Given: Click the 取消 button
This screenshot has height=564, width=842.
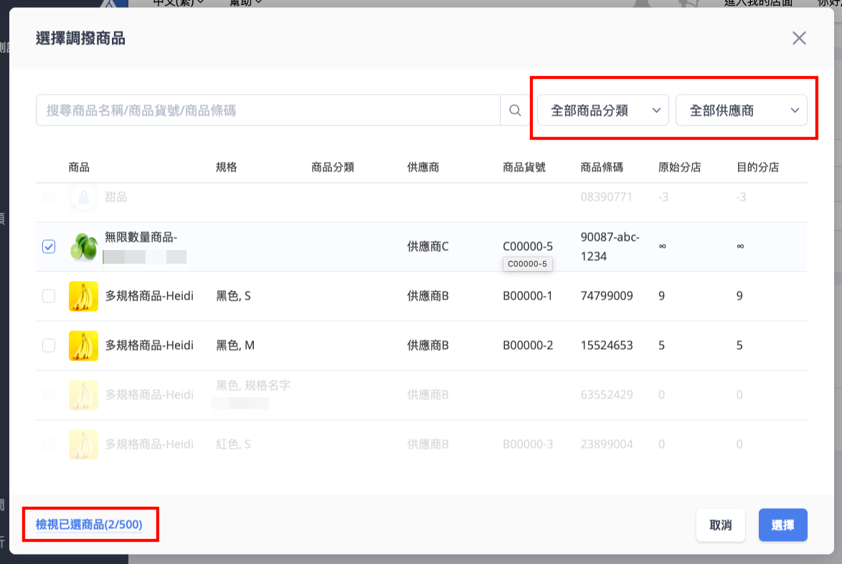Looking at the screenshot, I should (721, 525).
